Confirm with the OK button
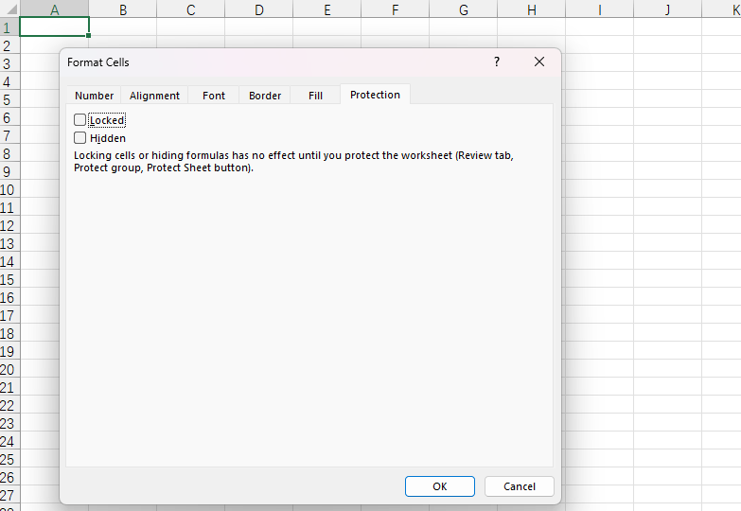Screen dimensions: 741x511 coord(439,486)
